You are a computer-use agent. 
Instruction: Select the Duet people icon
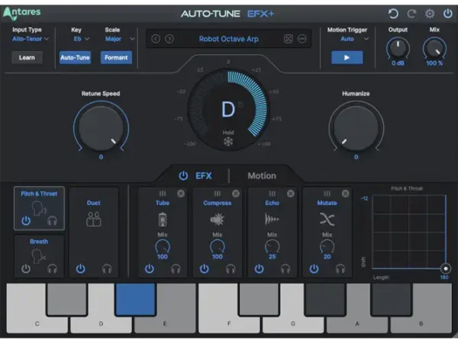coord(93,219)
